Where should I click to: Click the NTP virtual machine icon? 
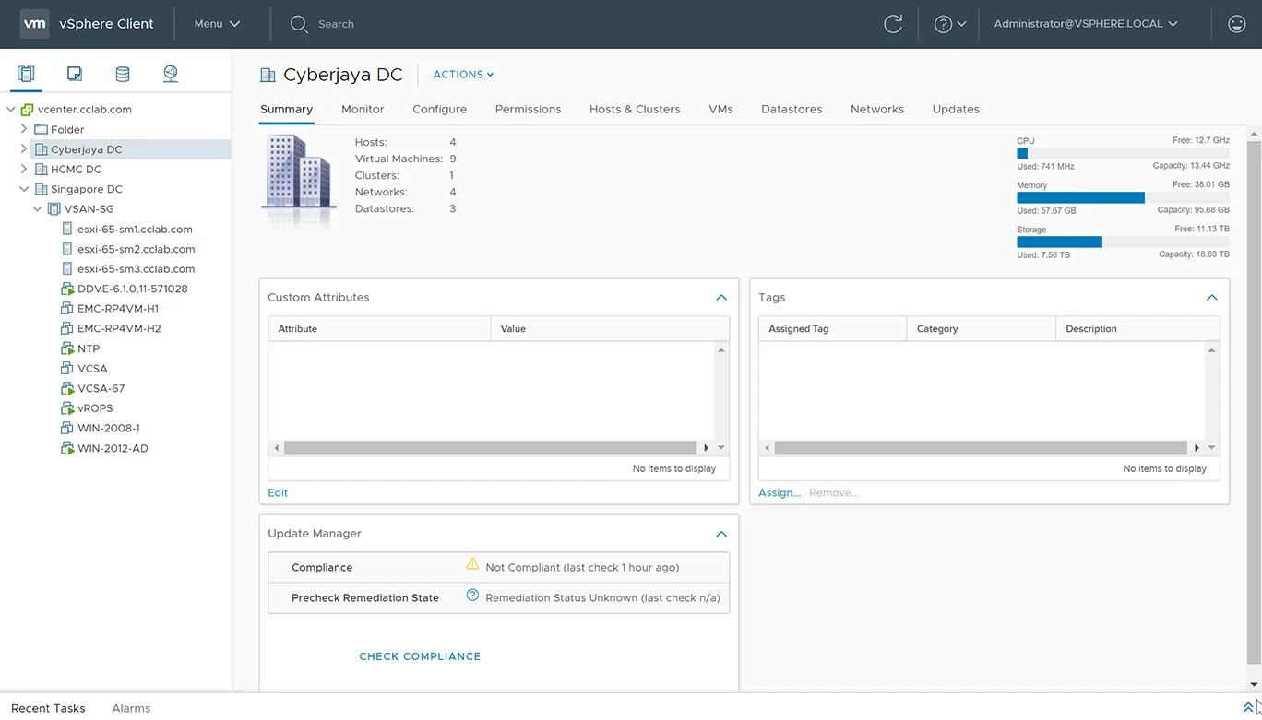[x=67, y=348]
